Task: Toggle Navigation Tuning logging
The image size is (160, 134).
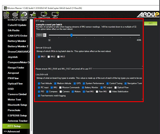Action: (125, 83)
